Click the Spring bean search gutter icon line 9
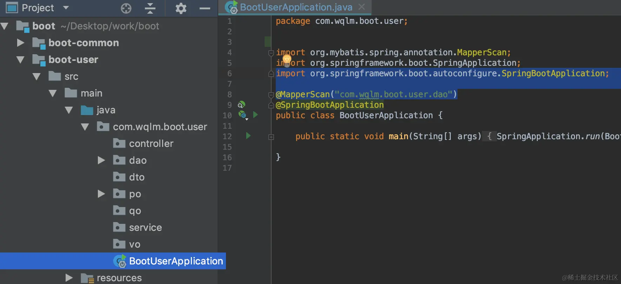The height and width of the screenshot is (284, 621). [241, 105]
